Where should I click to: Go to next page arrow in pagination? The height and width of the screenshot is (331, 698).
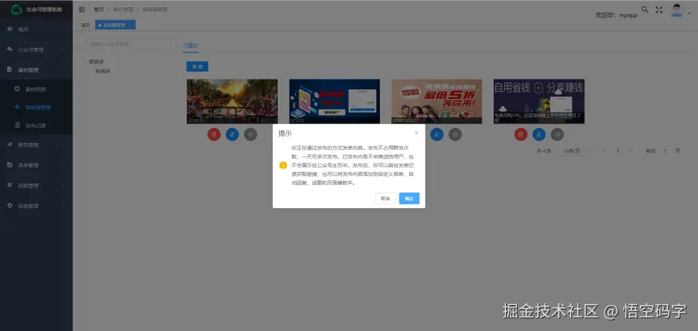tap(631, 151)
